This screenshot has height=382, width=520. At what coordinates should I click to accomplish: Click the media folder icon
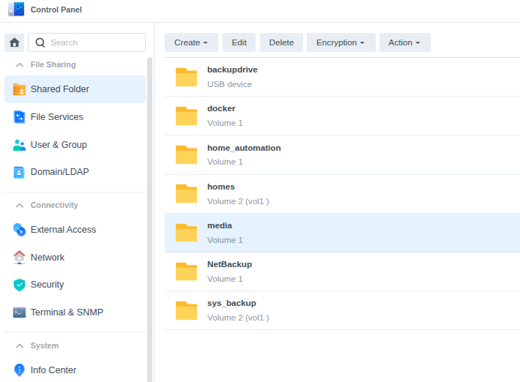click(x=186, y=233)
